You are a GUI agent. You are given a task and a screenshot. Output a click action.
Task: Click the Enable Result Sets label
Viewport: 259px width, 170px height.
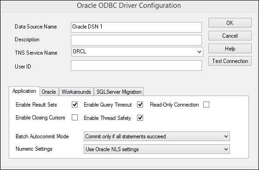(x=36, y=105)
